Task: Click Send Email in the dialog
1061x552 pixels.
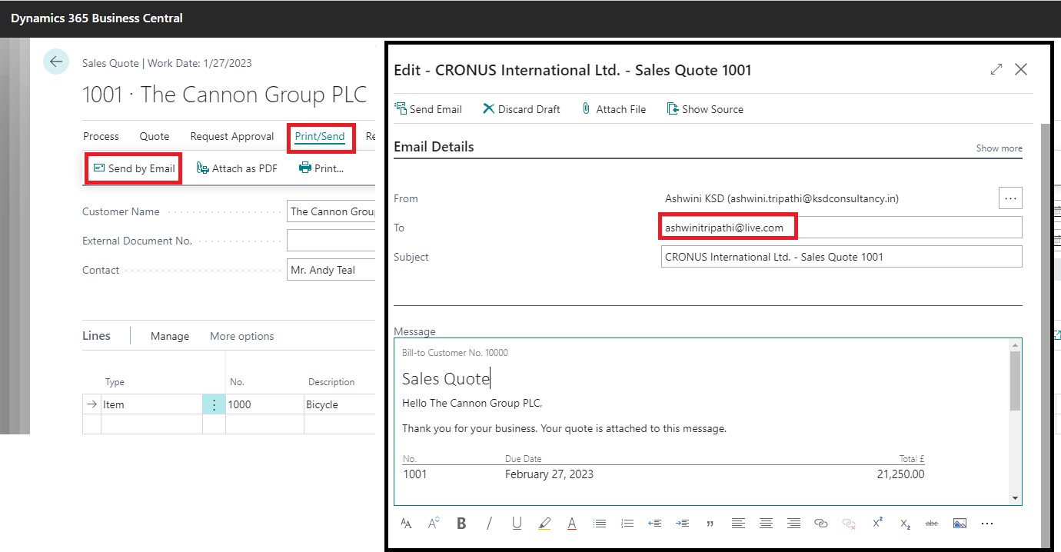Action: (x=428, y=109)
